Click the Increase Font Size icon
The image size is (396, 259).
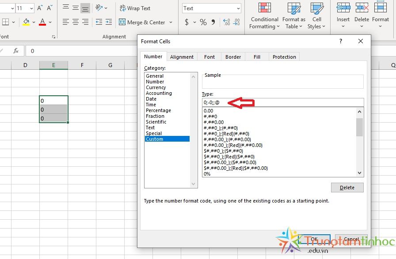coord(40,8)
